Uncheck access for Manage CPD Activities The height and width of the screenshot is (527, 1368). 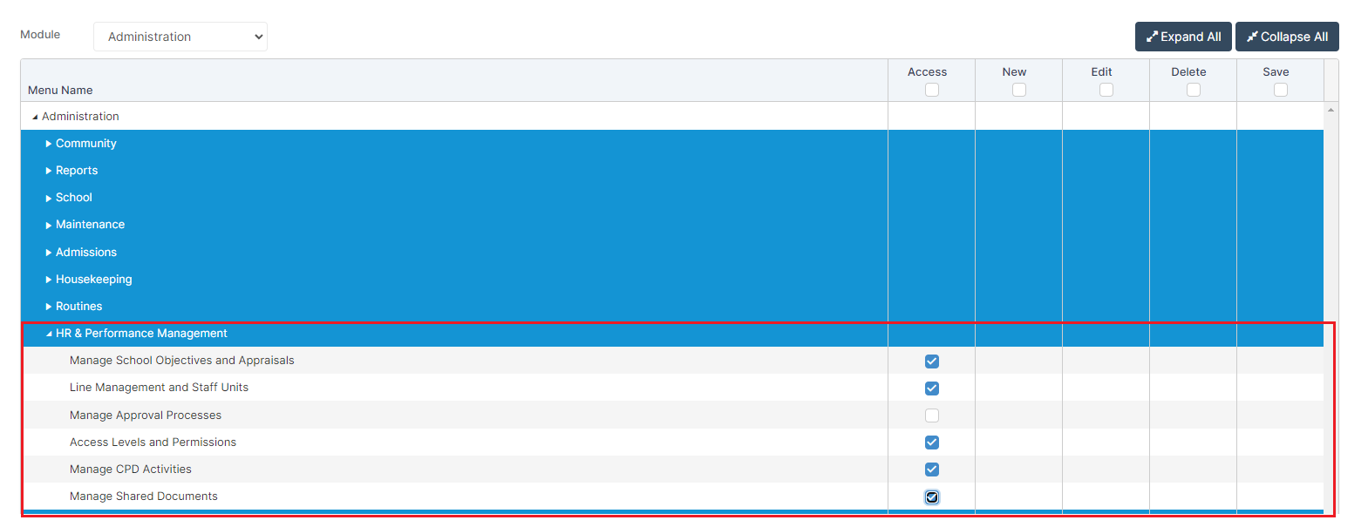tap(931, 470)
